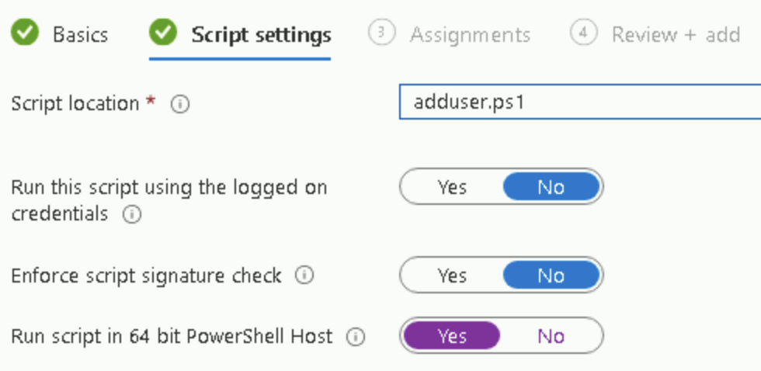Viewport: 761px width, 371px height.
Task: Select No for logged on credentials
Action: (x=551, y=187)
